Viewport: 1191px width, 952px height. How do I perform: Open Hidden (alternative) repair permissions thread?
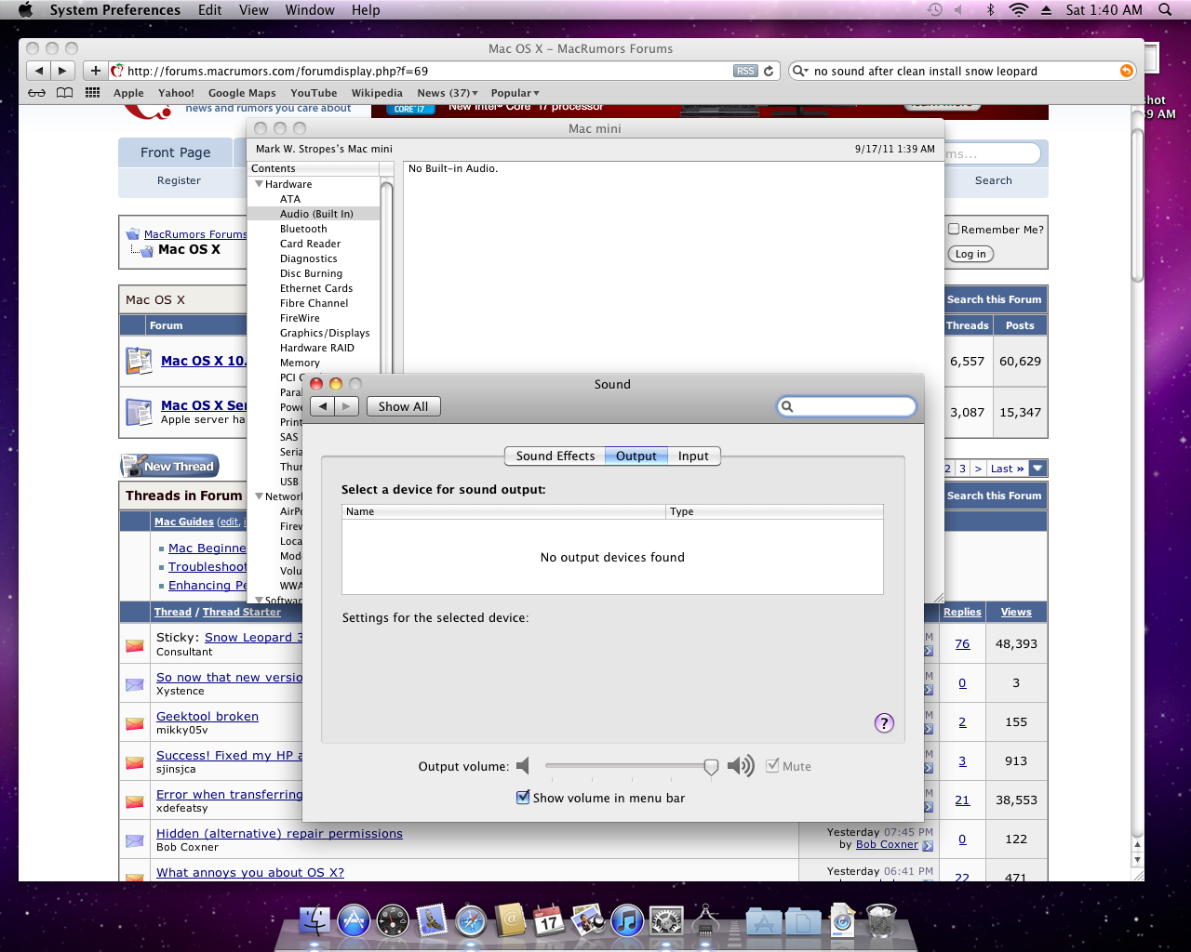pos(279,833)
